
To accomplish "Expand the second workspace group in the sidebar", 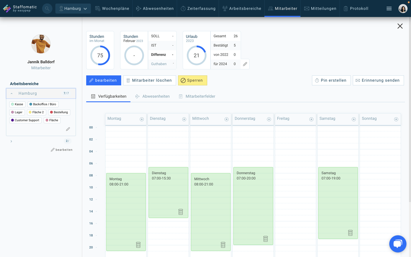I will (11, 141).
